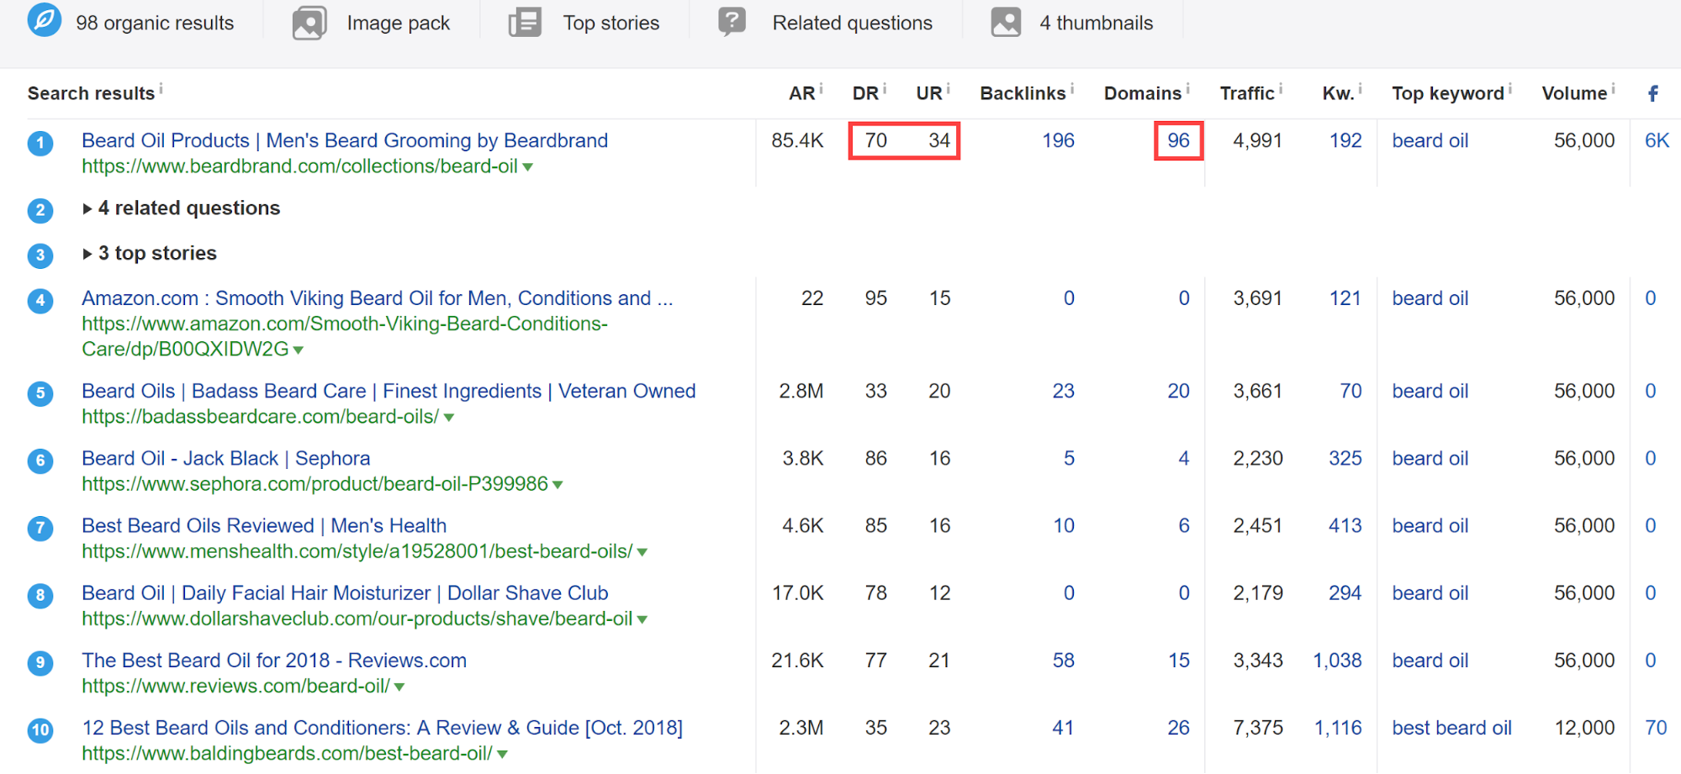Click the 'best beard oil' top keyword
Image resolution: width=1681 pixels, height=774 pixels.
click(1451, 728)
